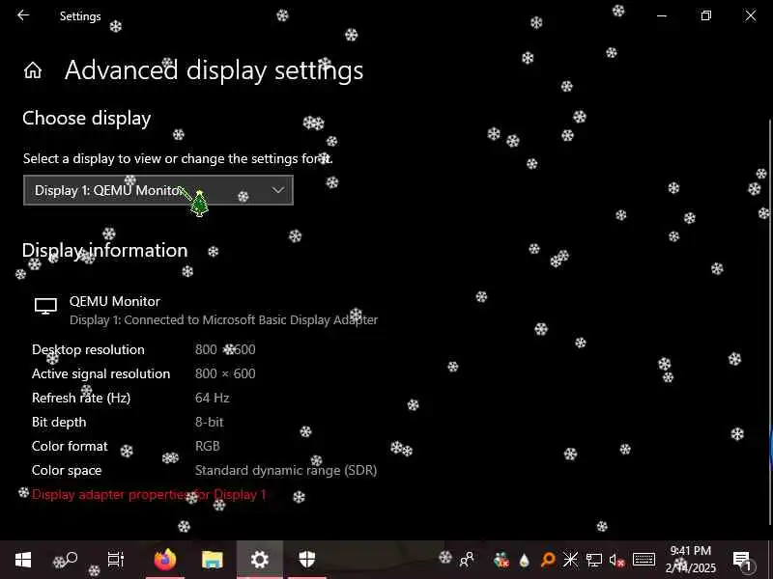Click the 'Refresh rate (Hz)' label

81,398
